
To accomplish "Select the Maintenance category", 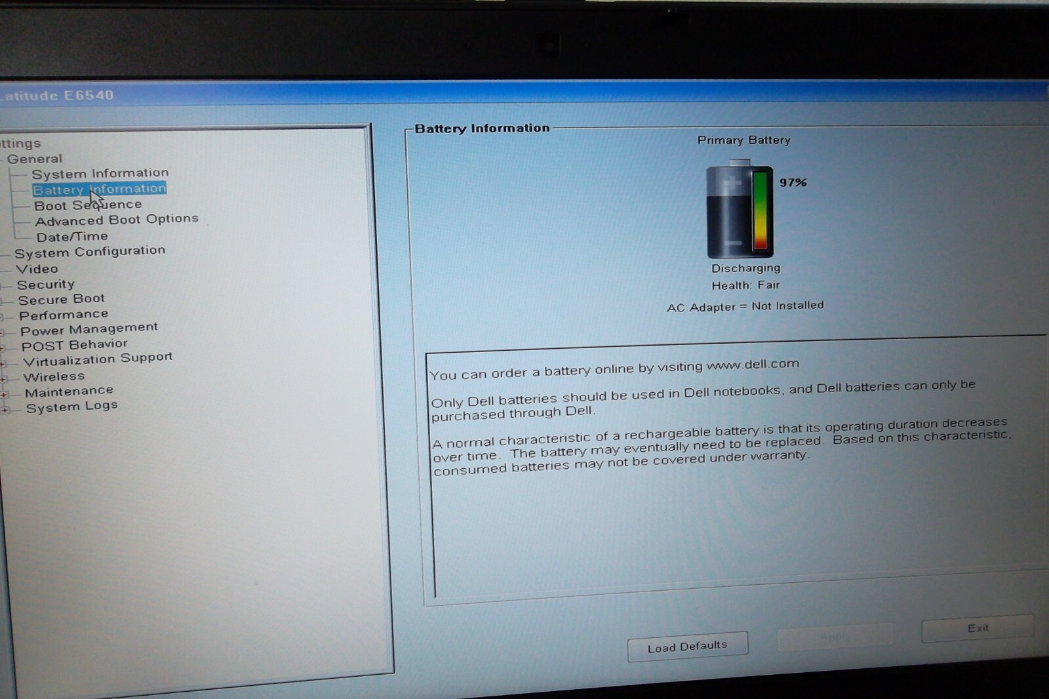I will tap(69, 391).
